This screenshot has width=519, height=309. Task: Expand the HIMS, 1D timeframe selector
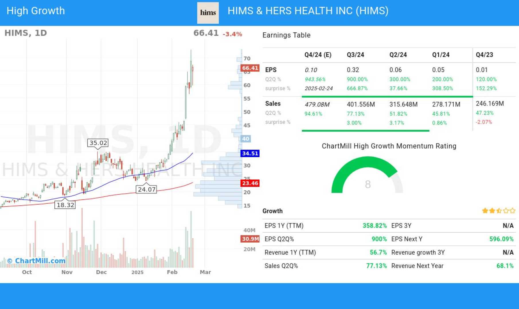pos(26,33)
